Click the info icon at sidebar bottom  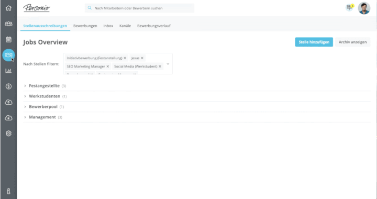(8, 191)
